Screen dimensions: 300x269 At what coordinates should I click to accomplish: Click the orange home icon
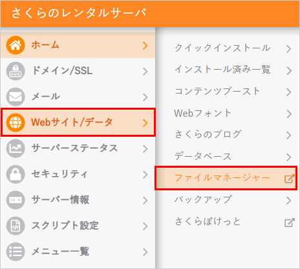coord(16,45)
